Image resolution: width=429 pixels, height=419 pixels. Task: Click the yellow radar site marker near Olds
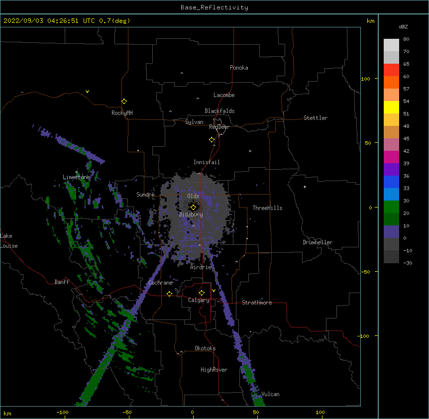tap(193, 208)
